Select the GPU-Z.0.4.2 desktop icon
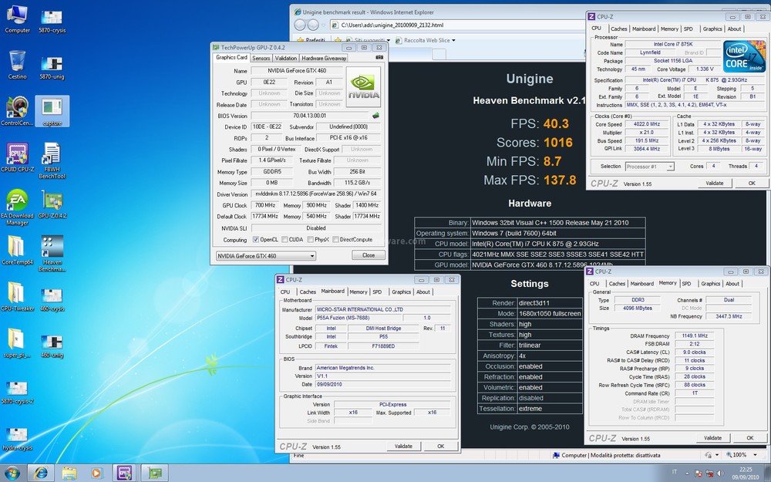The height and width of the screenshot is (482, 771). tap(52, 204)
